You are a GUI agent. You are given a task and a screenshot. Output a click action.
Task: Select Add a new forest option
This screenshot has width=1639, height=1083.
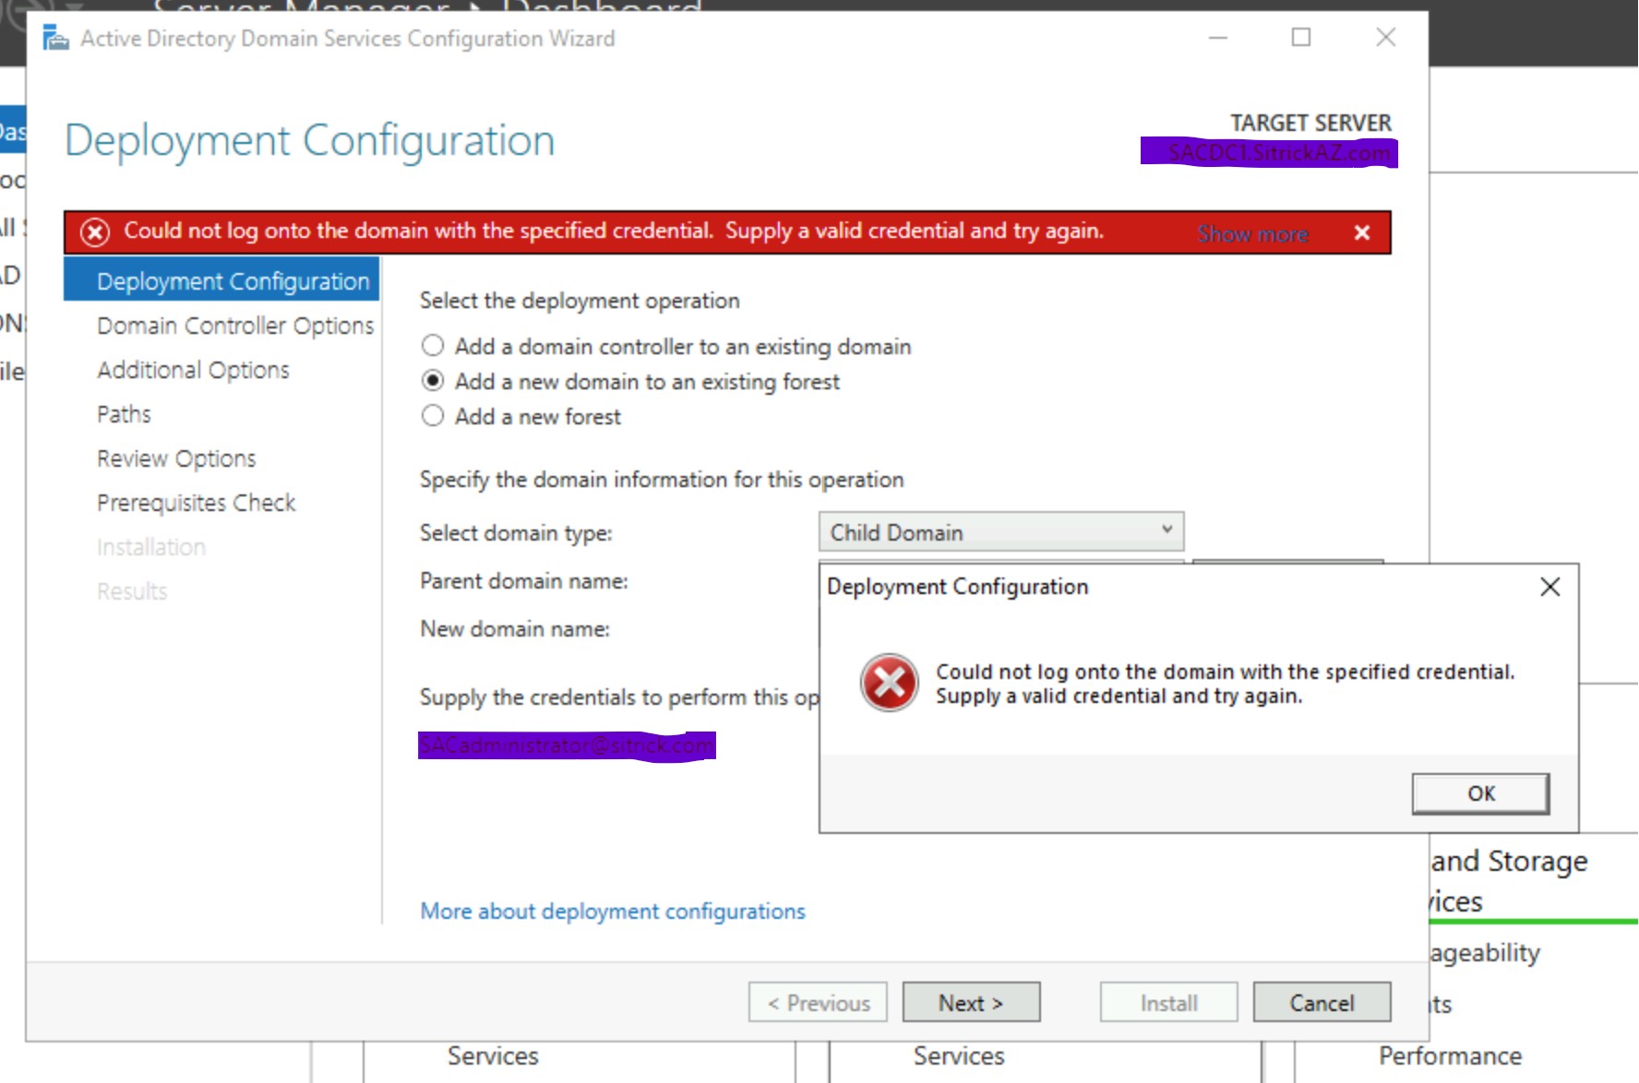(x=432, y=416)
